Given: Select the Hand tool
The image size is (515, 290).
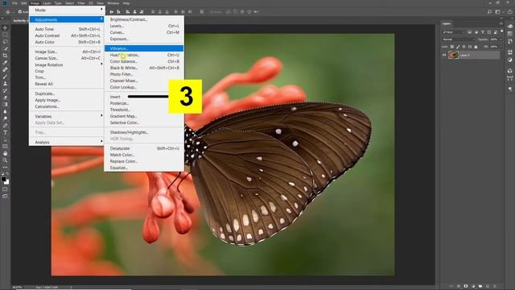Looking at the screenshot, I should (x=5, y=154).
